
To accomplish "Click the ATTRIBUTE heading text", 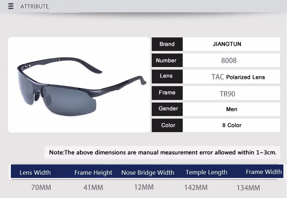I will (35, 7).
